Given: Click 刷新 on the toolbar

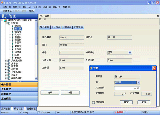Looking at the screenshot, I should tap(31, 11).
